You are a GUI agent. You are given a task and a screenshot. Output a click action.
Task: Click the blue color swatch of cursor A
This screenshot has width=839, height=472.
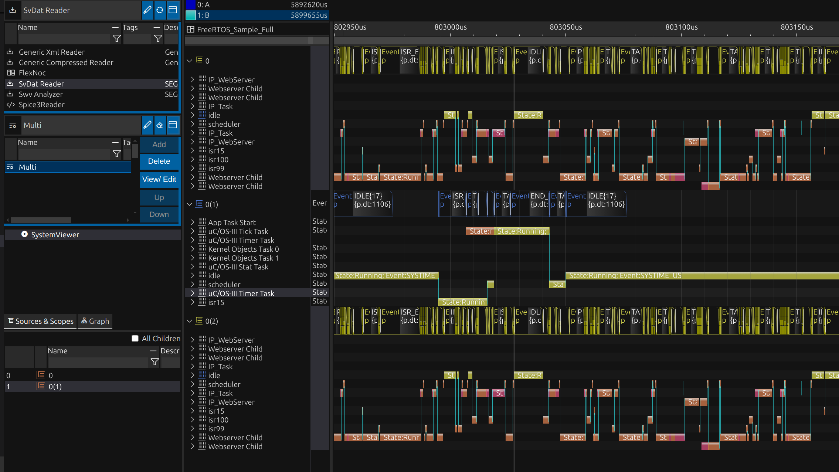190,5
